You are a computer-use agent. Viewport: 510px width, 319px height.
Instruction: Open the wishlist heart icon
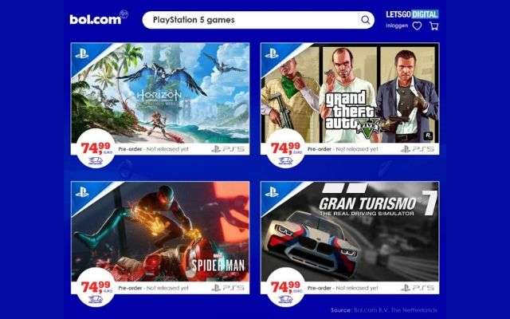coord(417,26)
